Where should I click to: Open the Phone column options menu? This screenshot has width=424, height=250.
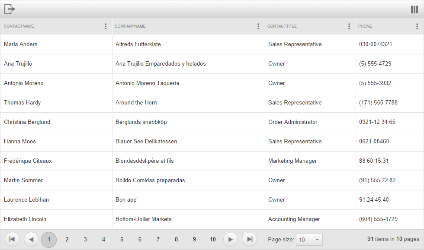click(417, 26)
